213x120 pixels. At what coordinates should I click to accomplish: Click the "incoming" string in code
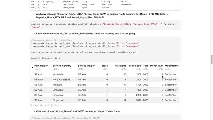(x=132, y=43)
